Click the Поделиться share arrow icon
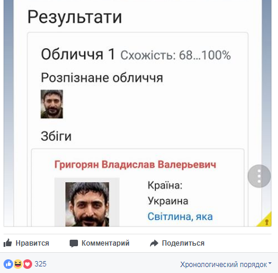Image resolution: width=278 pixels, height=273 pixels. pyautogui.click(x=154, y=243)
